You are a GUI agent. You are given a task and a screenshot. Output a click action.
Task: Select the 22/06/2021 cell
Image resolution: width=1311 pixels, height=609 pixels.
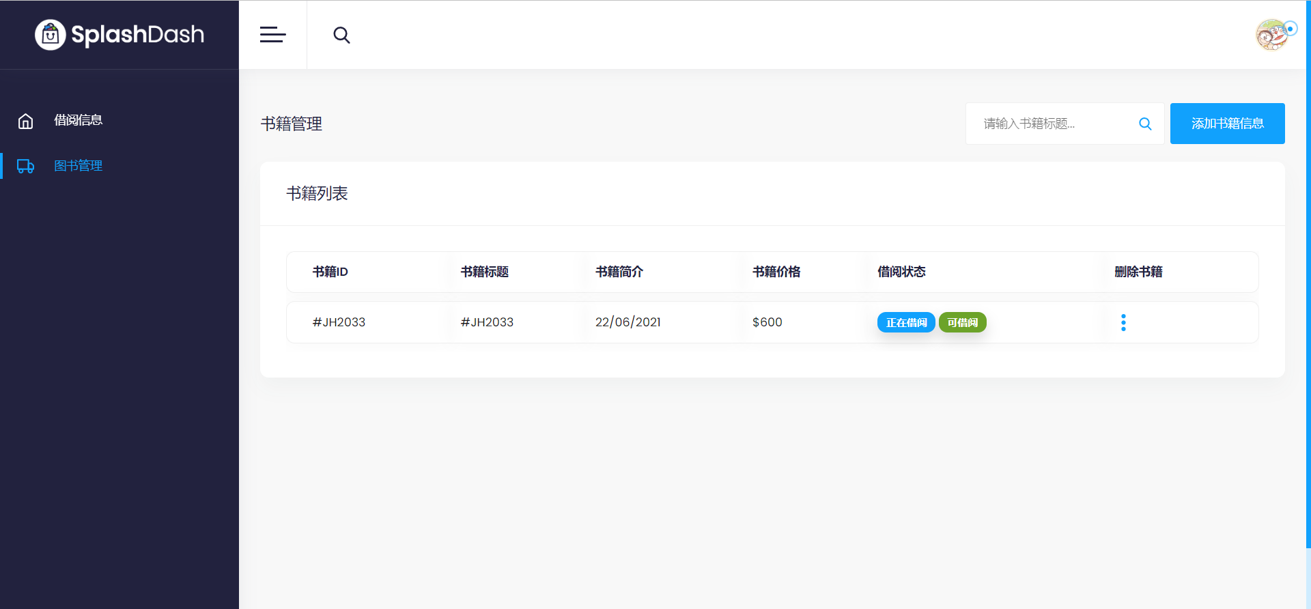[628, 322]
